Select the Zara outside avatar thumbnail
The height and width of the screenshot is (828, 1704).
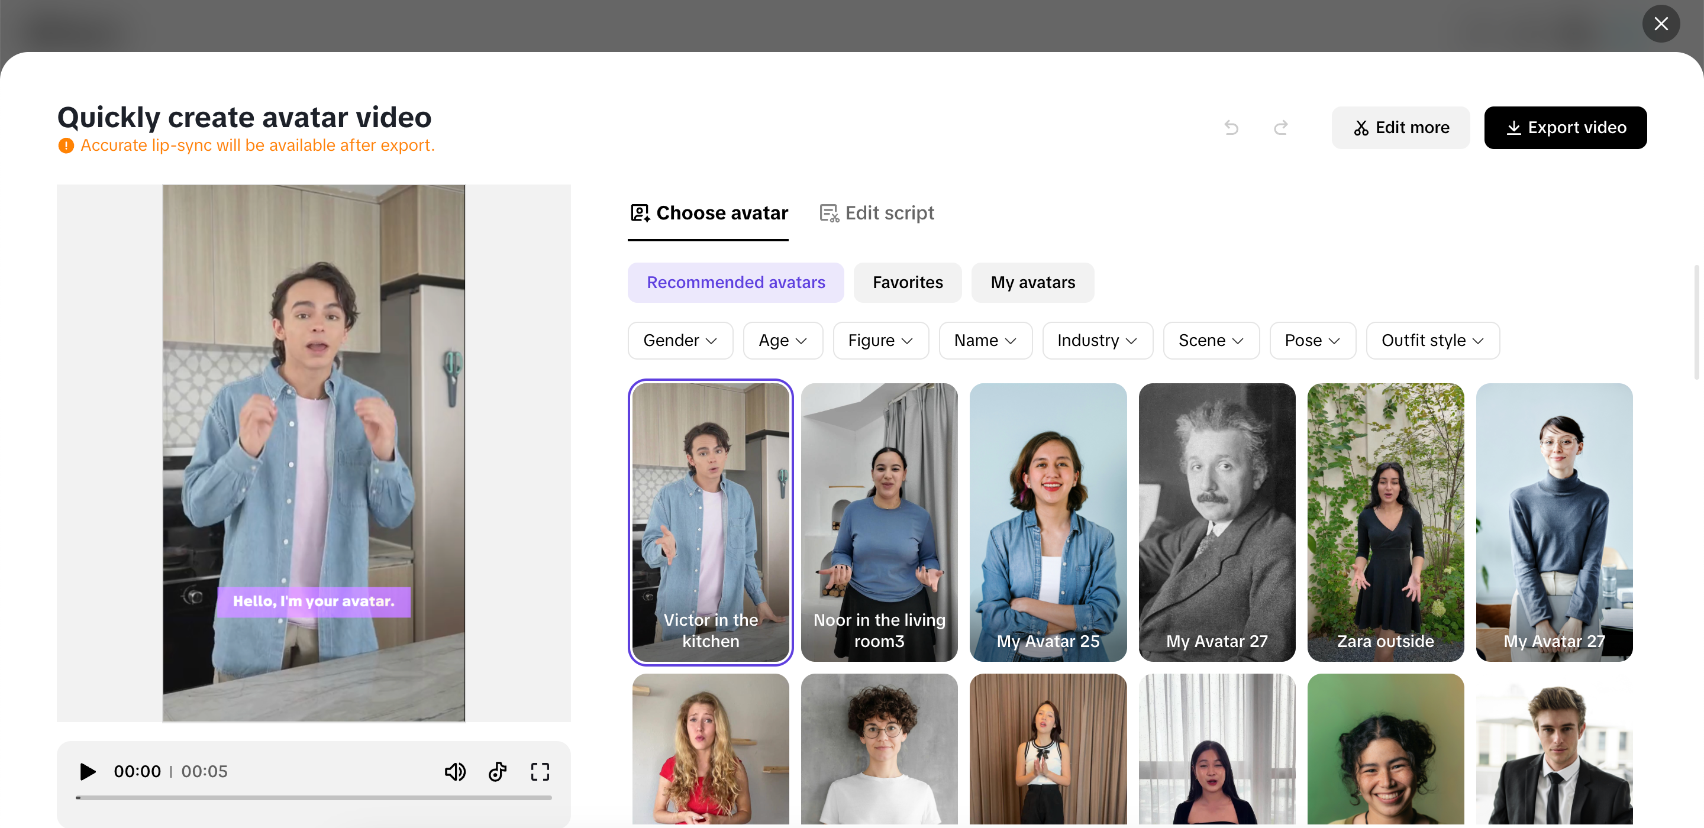tap(1385, 522)
